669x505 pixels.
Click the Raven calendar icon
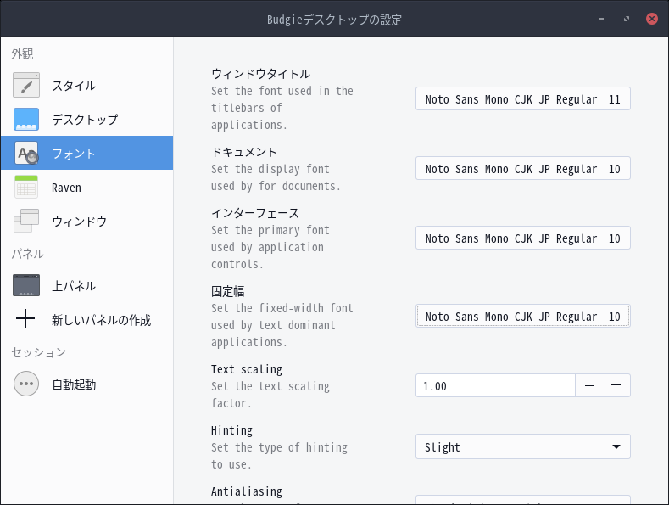click(x=26, y=187)
